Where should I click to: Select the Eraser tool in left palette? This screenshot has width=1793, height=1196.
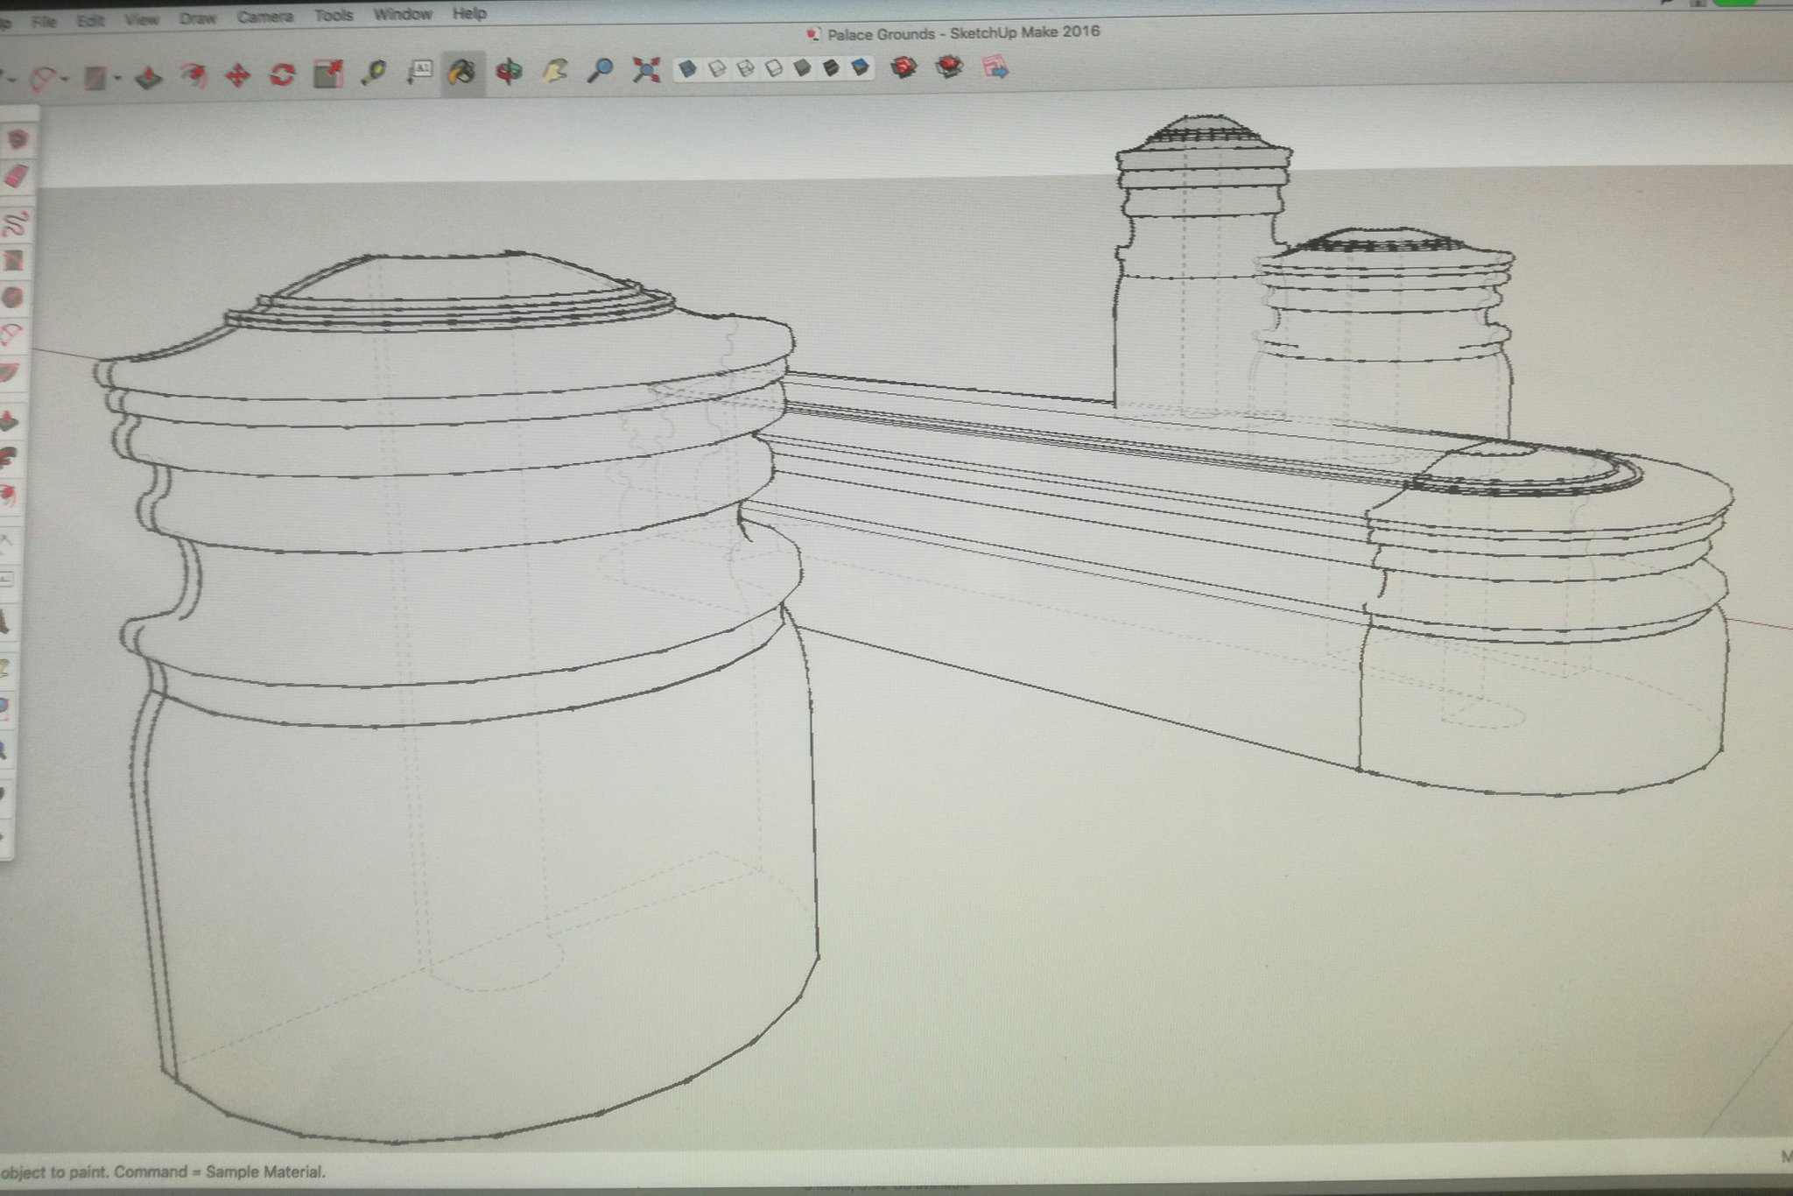(x=18, y=178)
